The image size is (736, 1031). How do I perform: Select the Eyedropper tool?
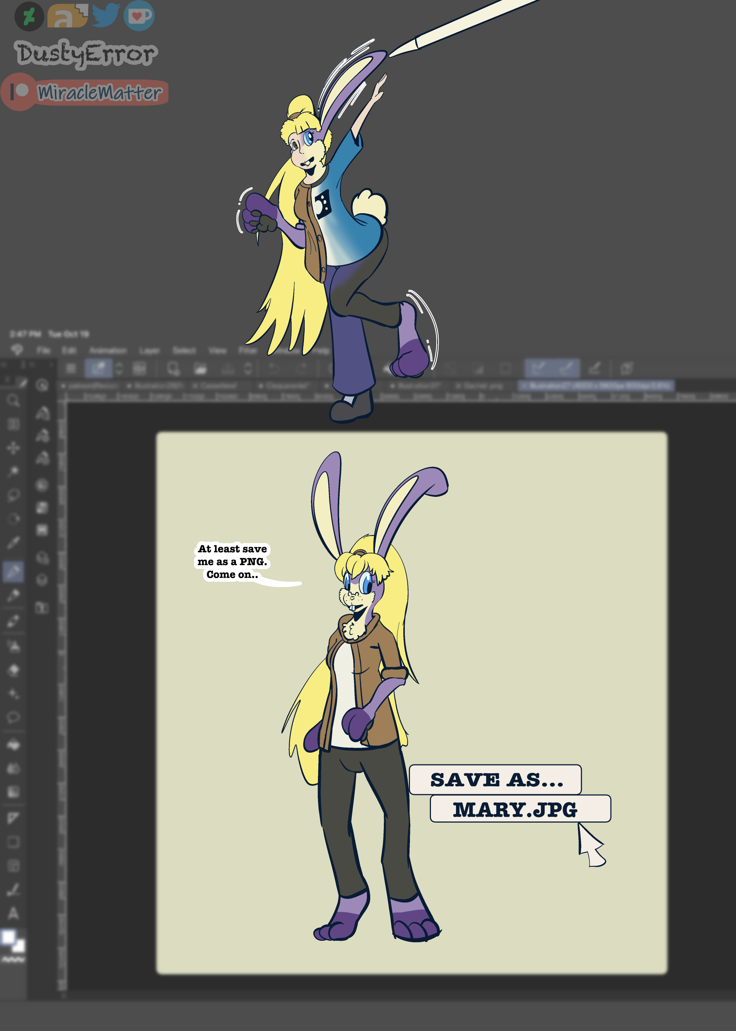click(13, 542)
